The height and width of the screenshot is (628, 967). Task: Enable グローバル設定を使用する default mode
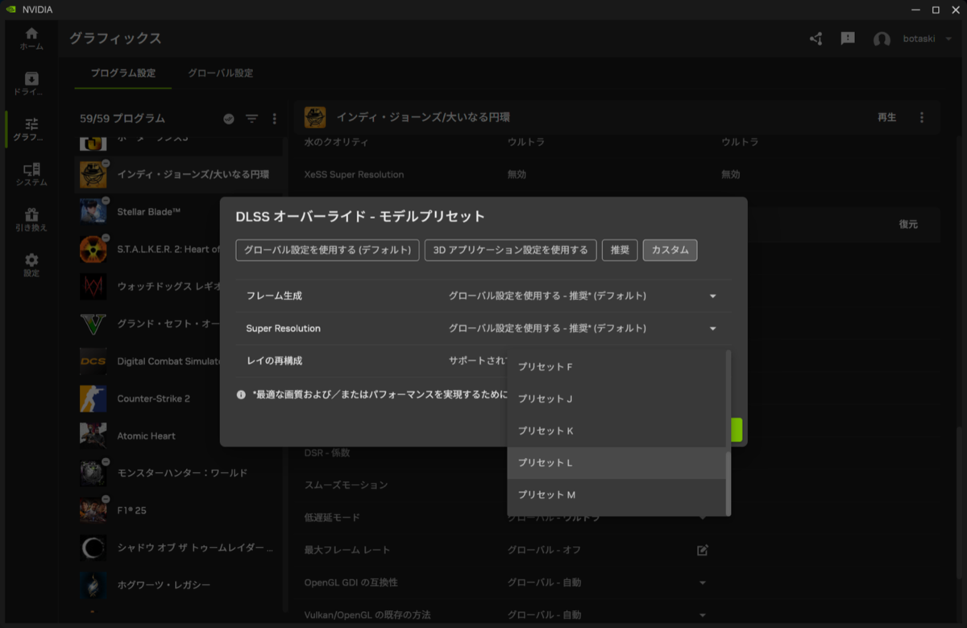pos(326,250)
